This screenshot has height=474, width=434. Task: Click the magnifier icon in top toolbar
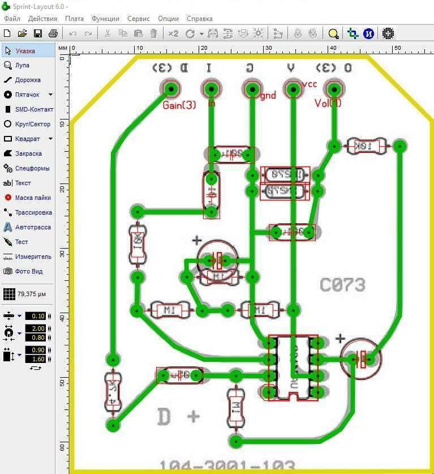[x=333, y=33]
